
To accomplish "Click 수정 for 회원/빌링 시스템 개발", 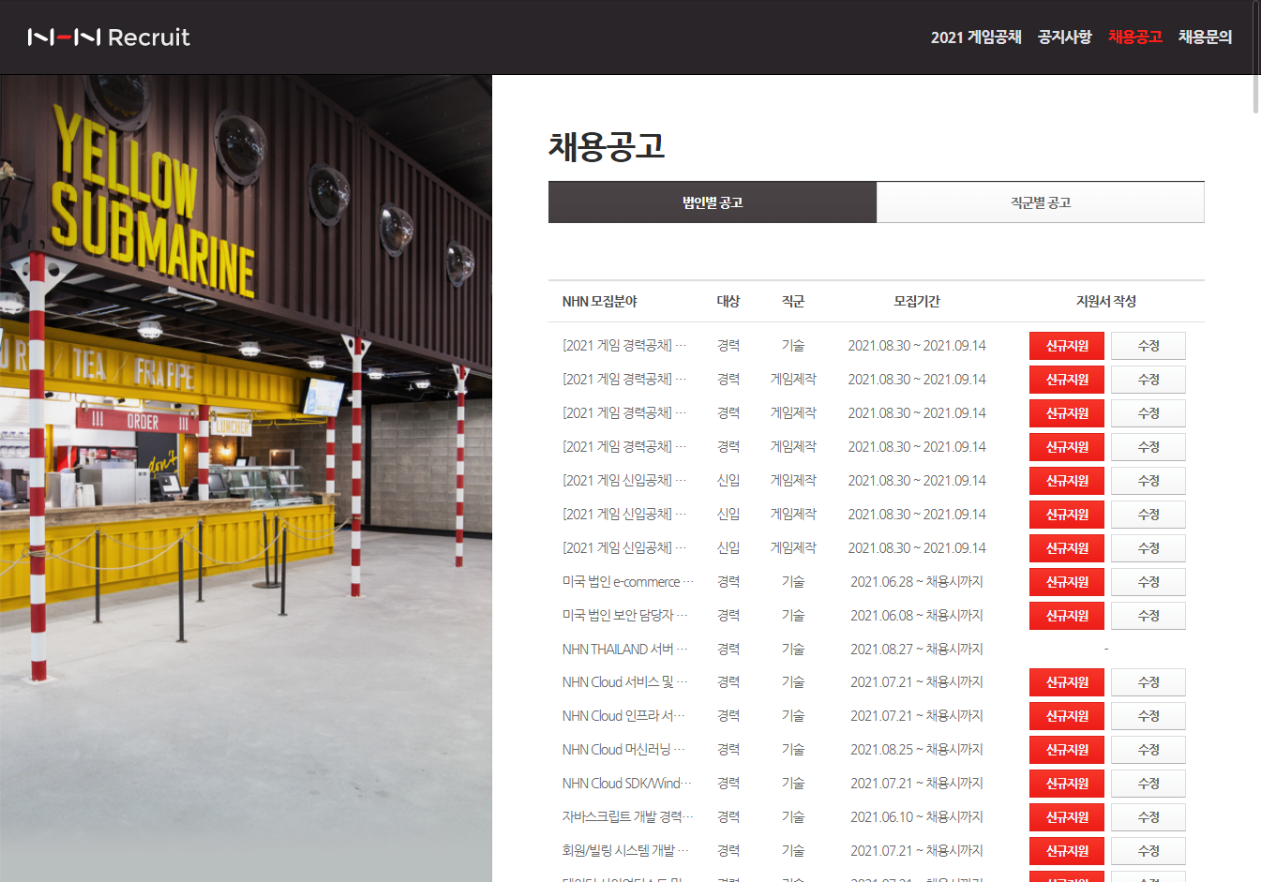I will click(x=1148, y=851).
